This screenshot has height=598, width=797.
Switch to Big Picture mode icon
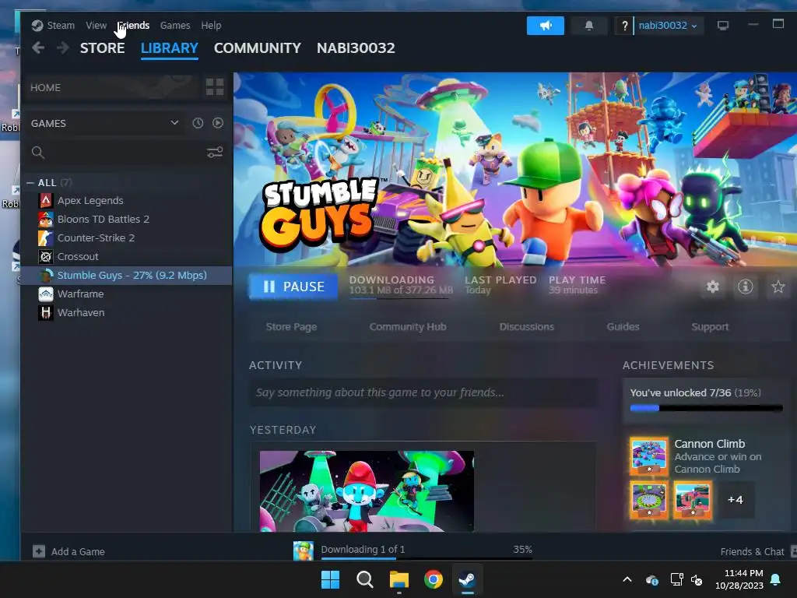click(723, 26)
